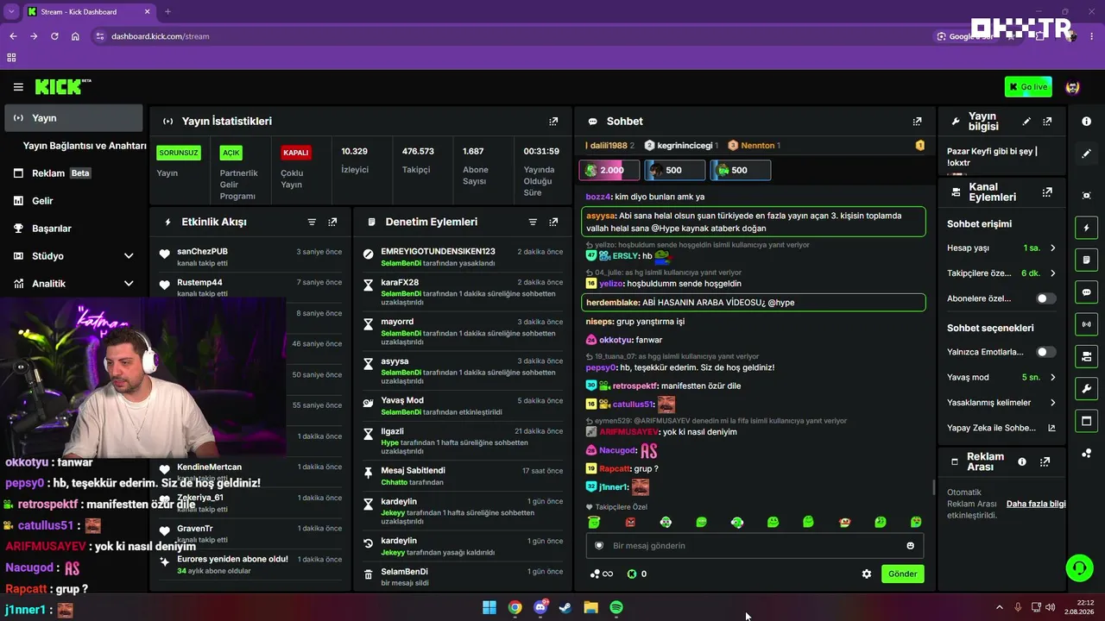Open Takipçilere özel duration chevron

pyautogui.click(x=1052, y=273)
